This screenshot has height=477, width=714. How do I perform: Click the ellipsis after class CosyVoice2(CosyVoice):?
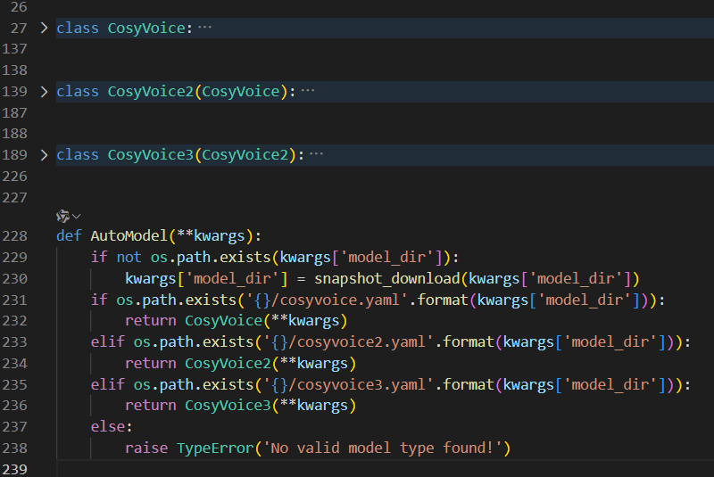tap(309, 91)
